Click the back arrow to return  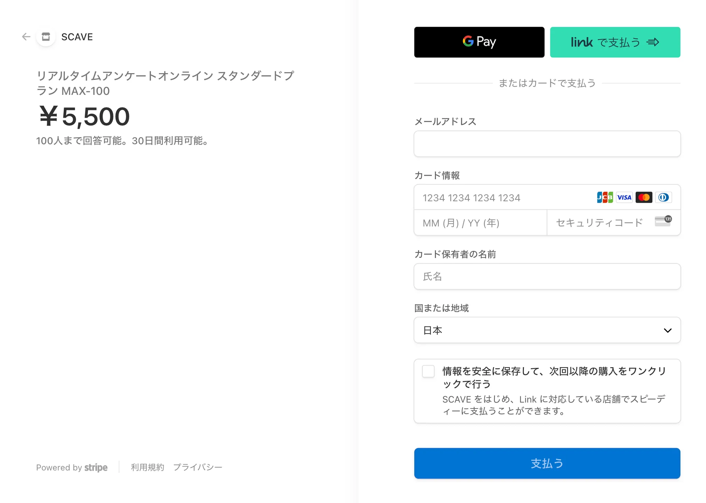(x=26, y=37)
